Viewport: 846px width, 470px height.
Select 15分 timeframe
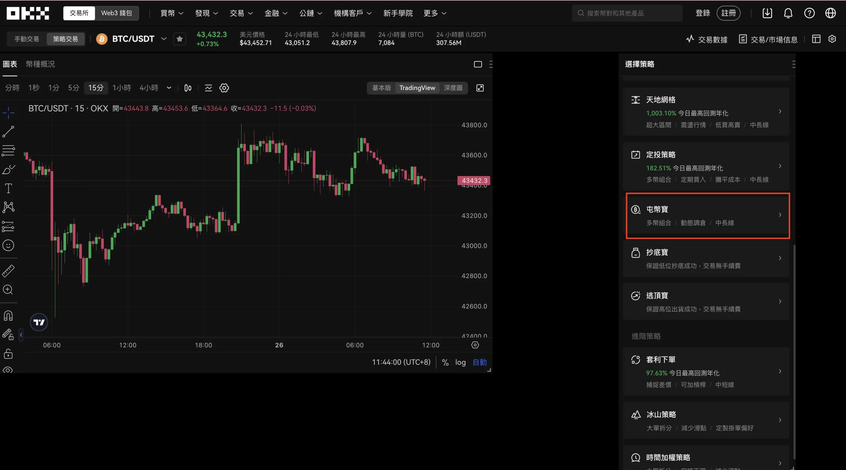96,88
